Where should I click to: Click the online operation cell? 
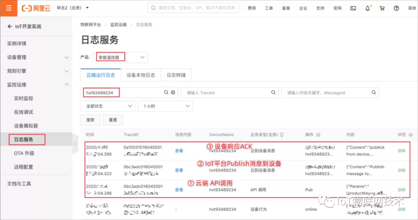[311, 209]
